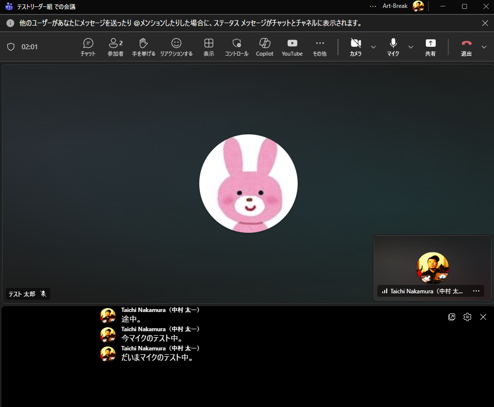494x407 pixels.
Task: Open the YouTube app button
Action: (x=292, y=47)
